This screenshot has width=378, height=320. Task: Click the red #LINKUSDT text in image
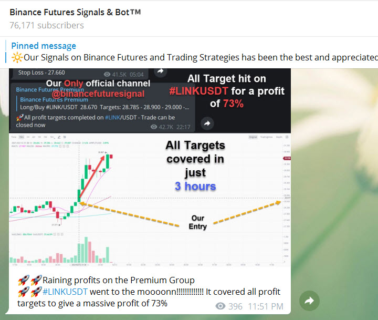[199, 91]
